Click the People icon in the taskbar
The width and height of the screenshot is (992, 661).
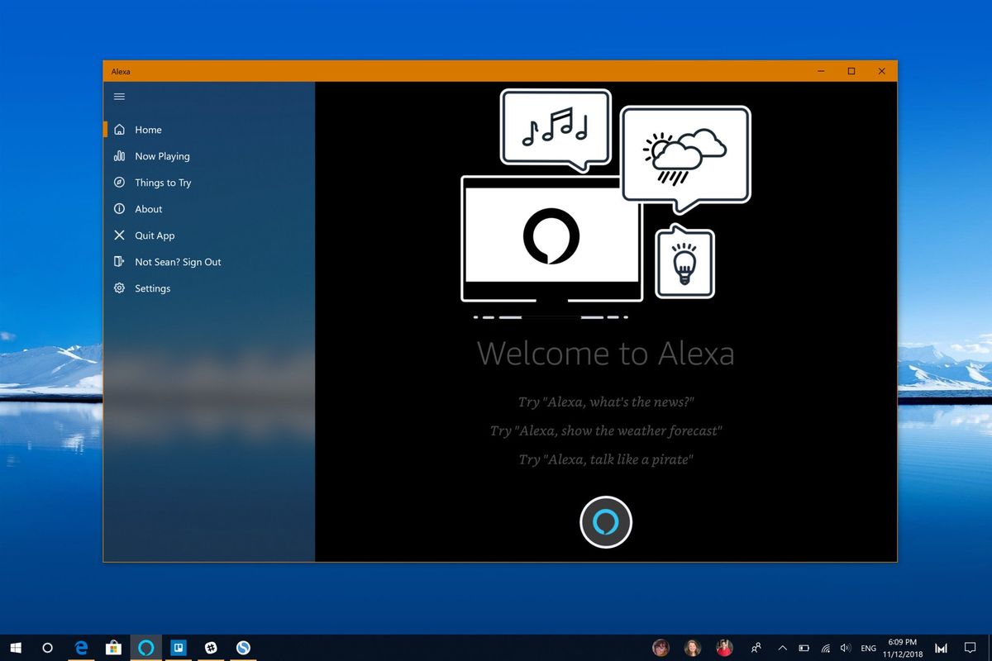pyautogui.click(x=756, y=648)
